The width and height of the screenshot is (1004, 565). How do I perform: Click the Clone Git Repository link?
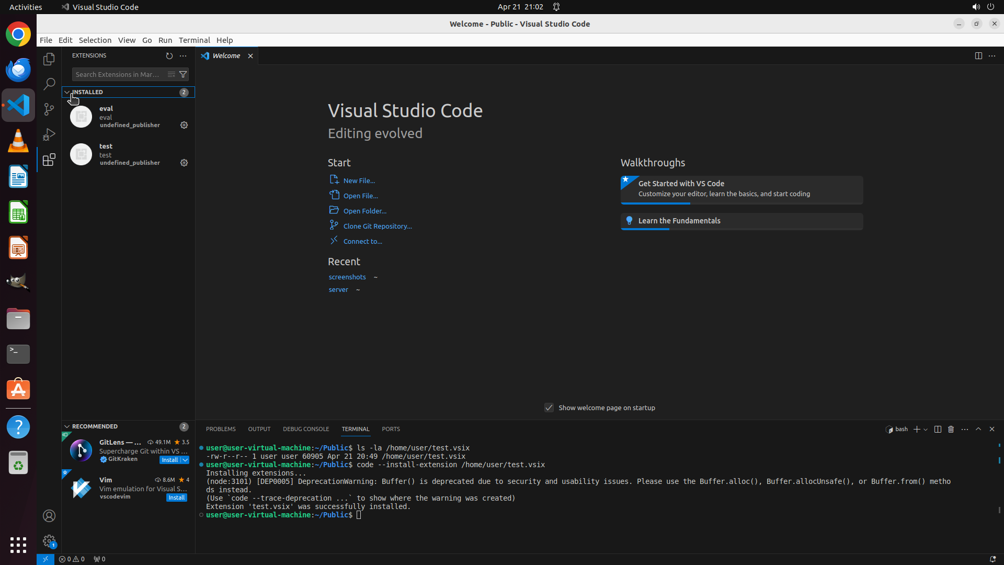click(377, 226)
